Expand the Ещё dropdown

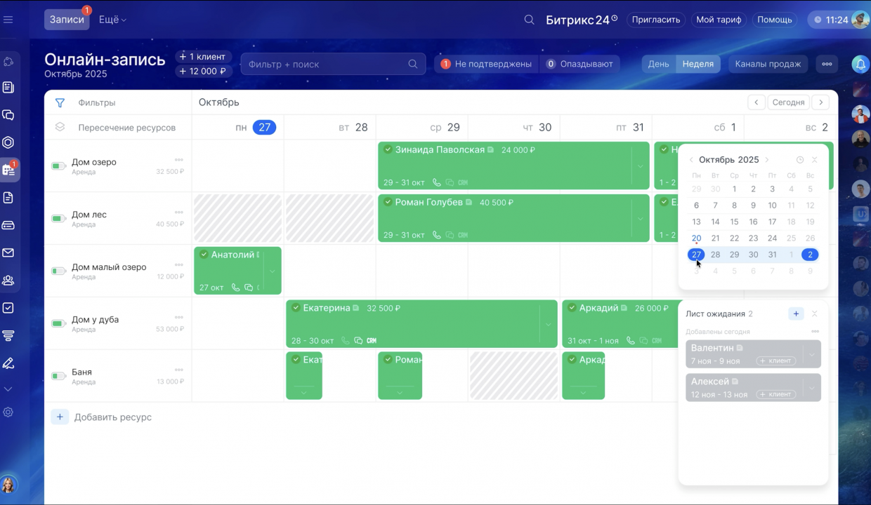coord(112,20)
